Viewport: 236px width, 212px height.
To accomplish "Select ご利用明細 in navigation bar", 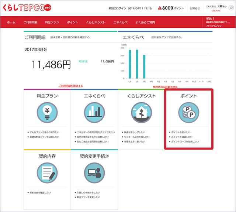I will [31, 23].
